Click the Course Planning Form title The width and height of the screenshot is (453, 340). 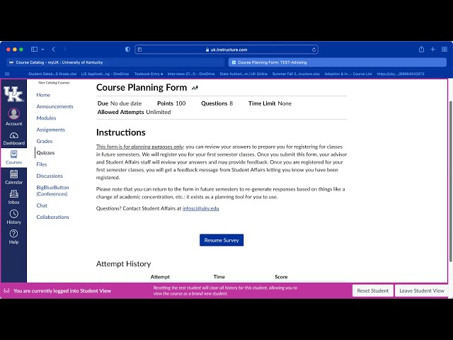tap(142, 87)
